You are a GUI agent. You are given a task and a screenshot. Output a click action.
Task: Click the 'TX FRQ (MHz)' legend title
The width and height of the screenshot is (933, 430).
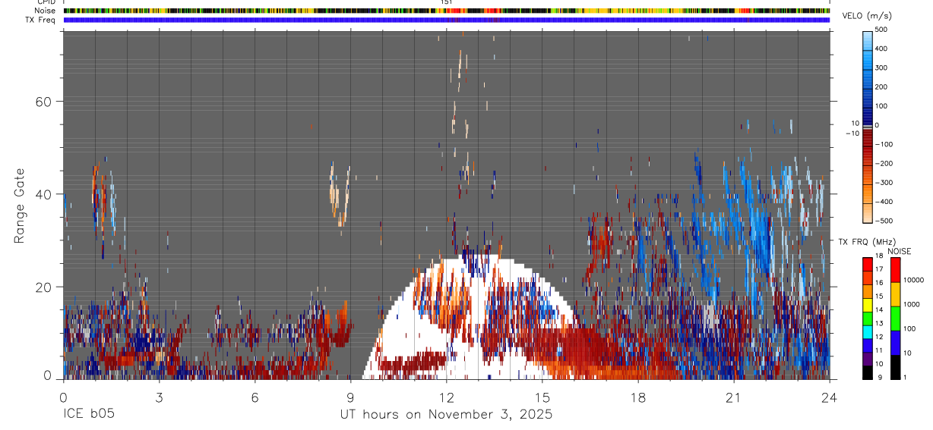point(867,241)
